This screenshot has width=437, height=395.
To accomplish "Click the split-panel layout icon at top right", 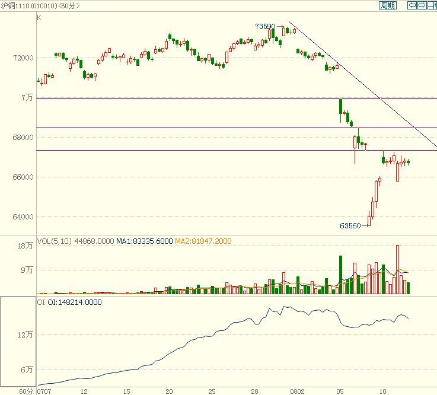I will (432, 5).
